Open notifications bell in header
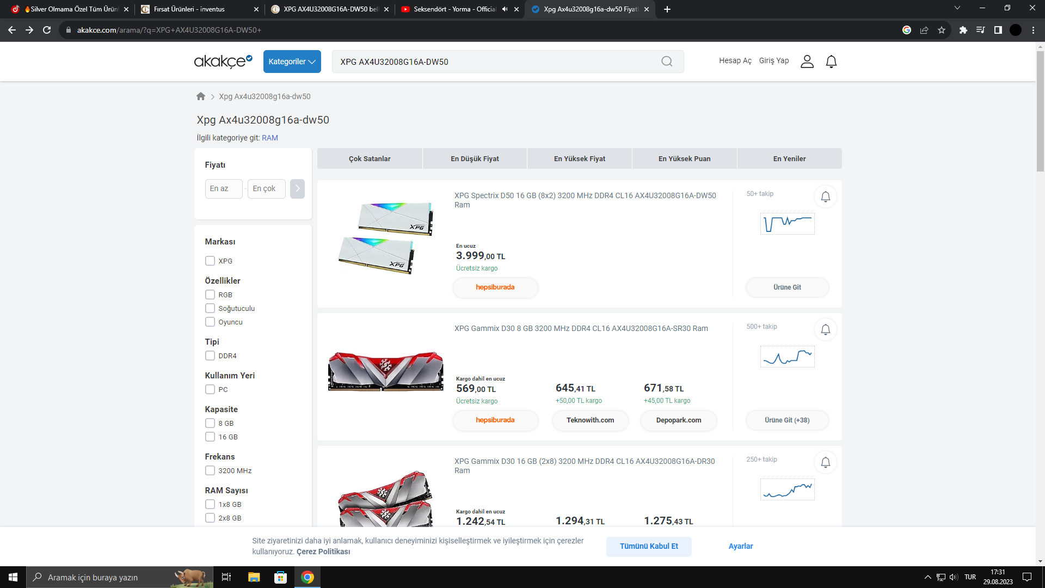The image size is (1045, 588). (831, 62)
